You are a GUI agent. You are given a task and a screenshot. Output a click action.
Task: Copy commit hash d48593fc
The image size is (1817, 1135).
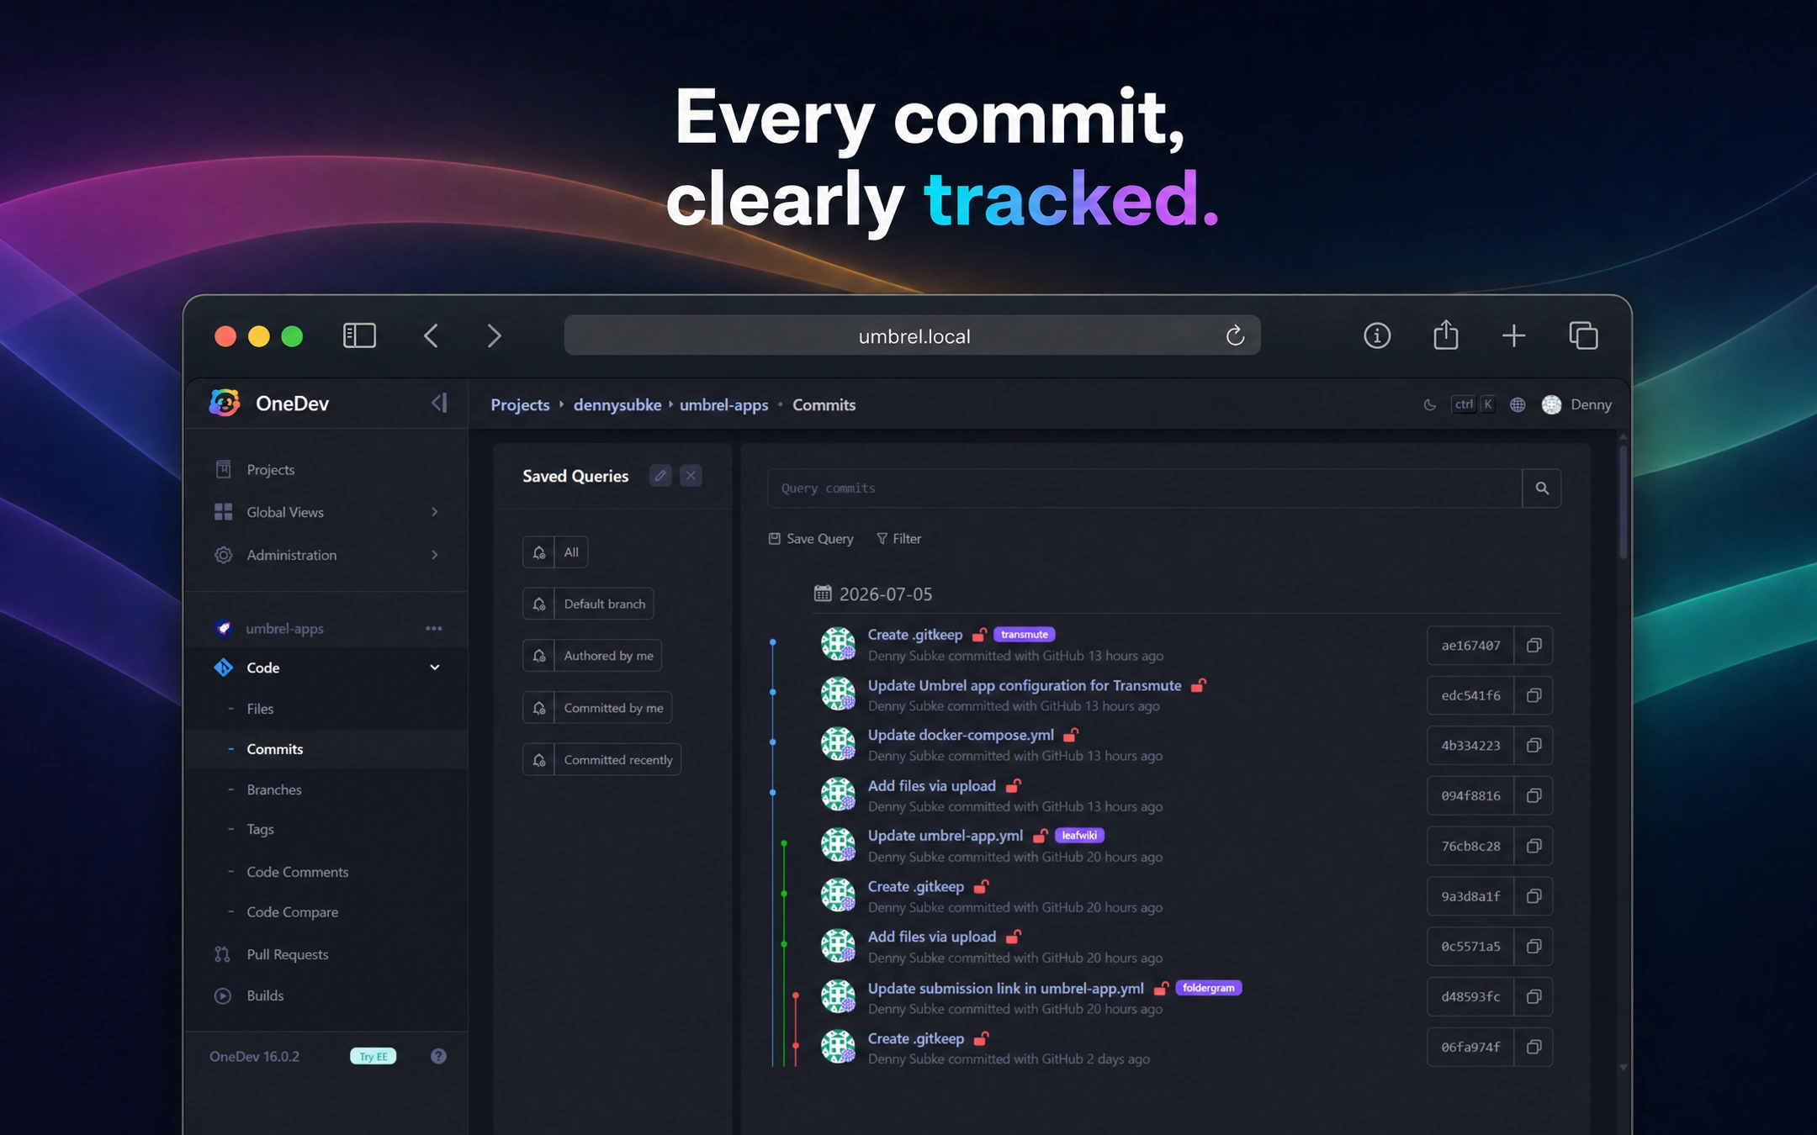[1534, 996]
